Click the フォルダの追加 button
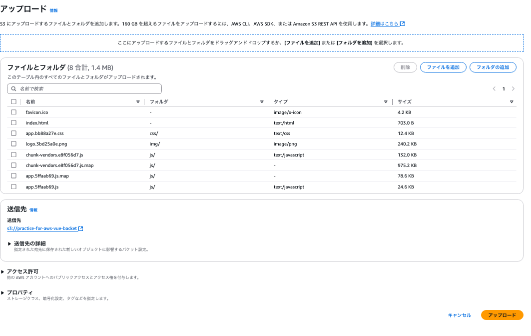Viewport: 531px width, 336px height. pos(493,67)
